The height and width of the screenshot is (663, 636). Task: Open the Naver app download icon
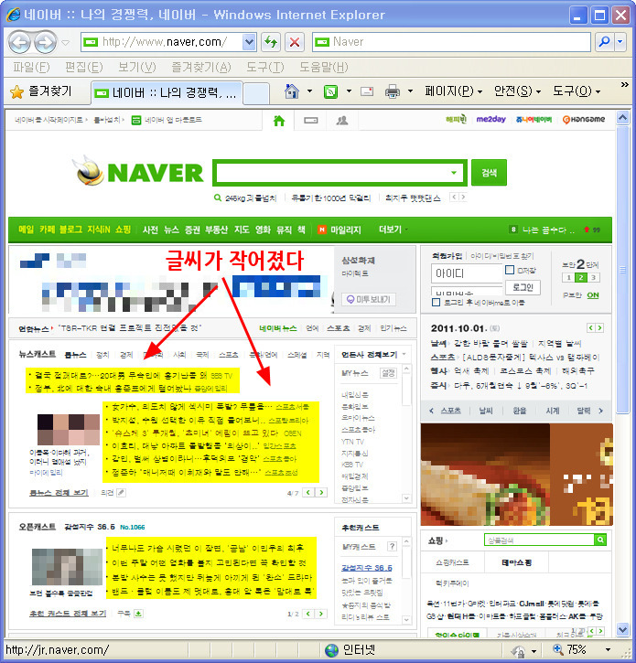click(x=135, y=120)
